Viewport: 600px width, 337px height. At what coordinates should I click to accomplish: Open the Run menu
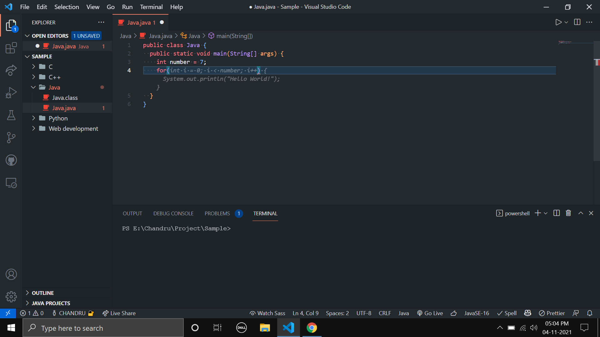pos(127,7)
